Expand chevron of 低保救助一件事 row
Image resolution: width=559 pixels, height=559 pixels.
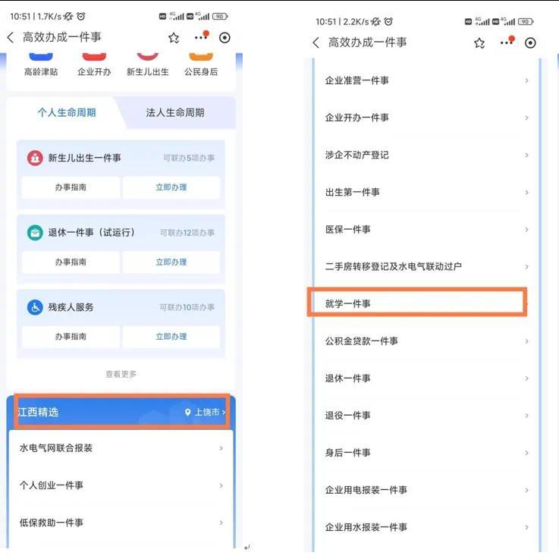[221, 523]
